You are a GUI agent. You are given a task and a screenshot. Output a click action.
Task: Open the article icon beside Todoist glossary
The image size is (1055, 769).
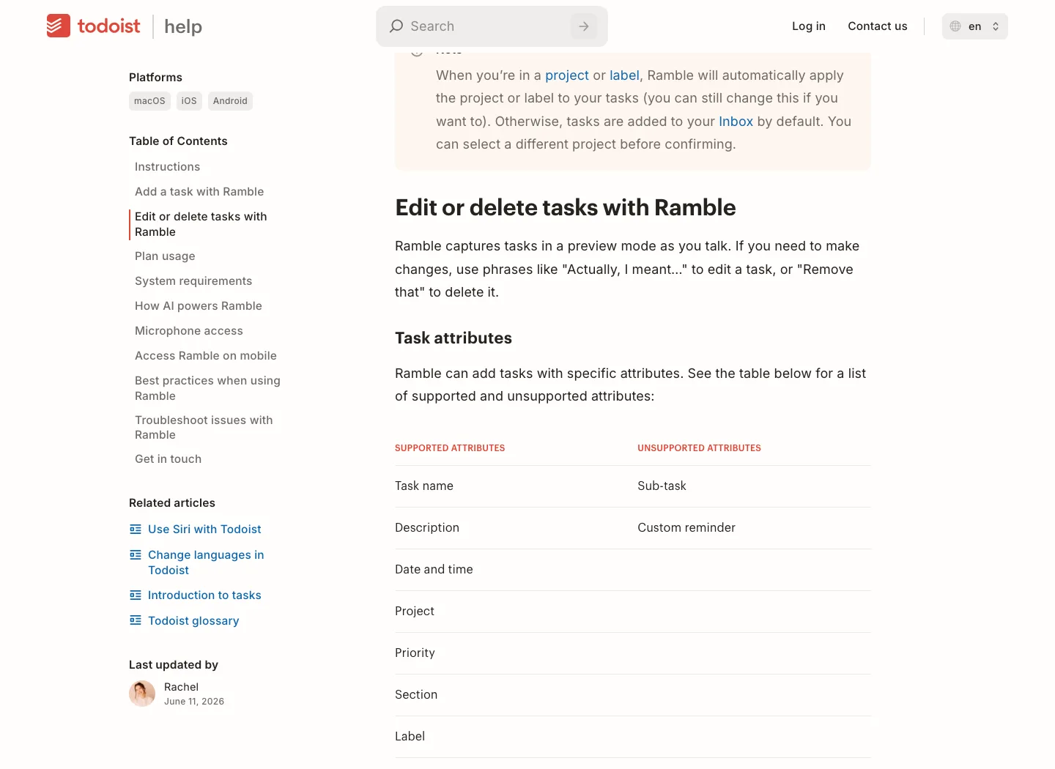136,620
